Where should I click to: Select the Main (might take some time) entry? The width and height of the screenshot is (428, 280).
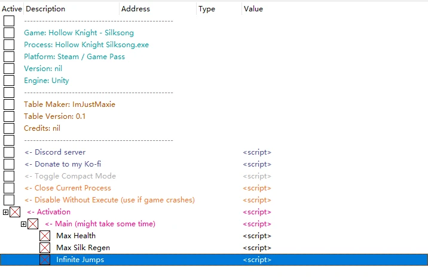click(100, 224)
